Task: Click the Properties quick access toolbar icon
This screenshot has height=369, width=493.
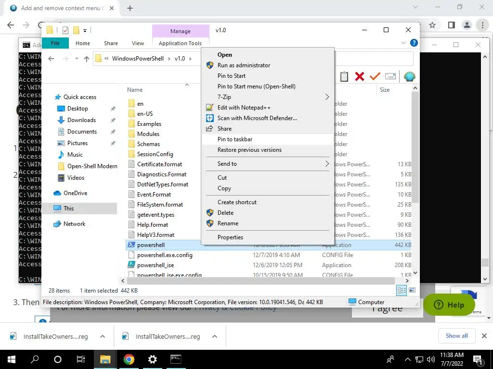Action: coord(65,30)
